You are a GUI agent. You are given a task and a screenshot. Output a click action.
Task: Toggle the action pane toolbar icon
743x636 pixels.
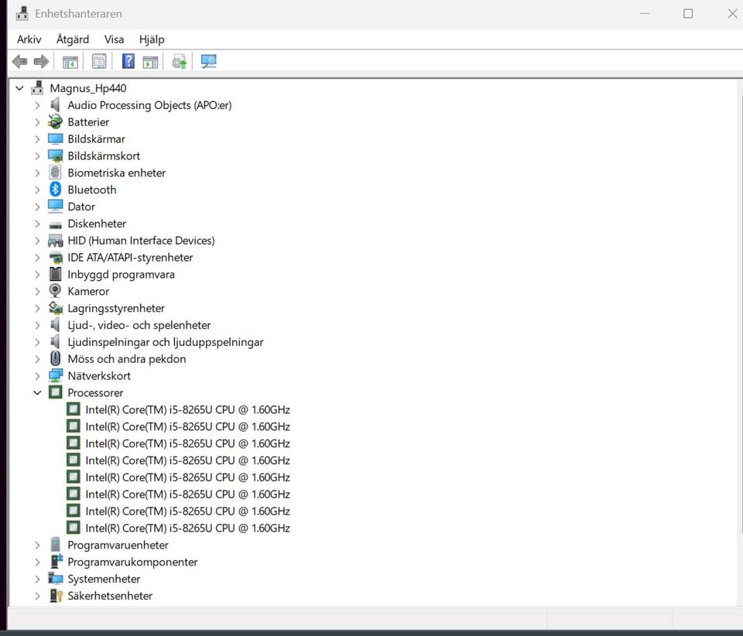click(x=150, y=62)
